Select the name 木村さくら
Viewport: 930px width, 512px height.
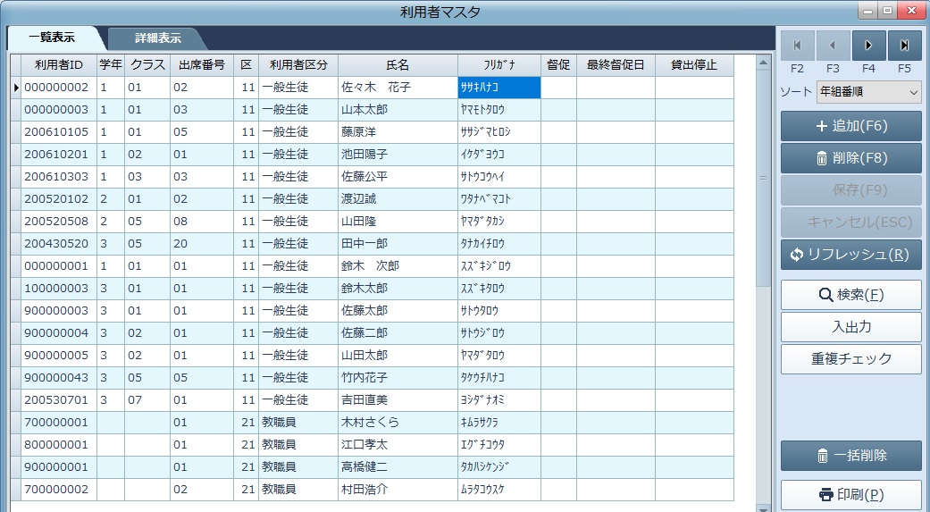(398, 423)
